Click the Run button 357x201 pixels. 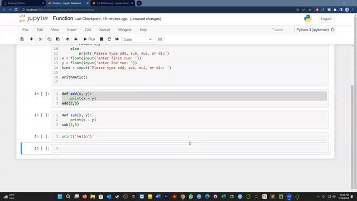point(89,39)
